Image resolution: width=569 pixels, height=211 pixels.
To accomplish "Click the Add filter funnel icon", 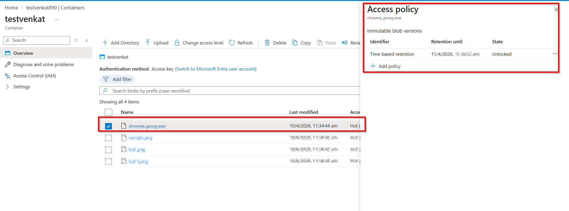I will (x=106, y=79).
